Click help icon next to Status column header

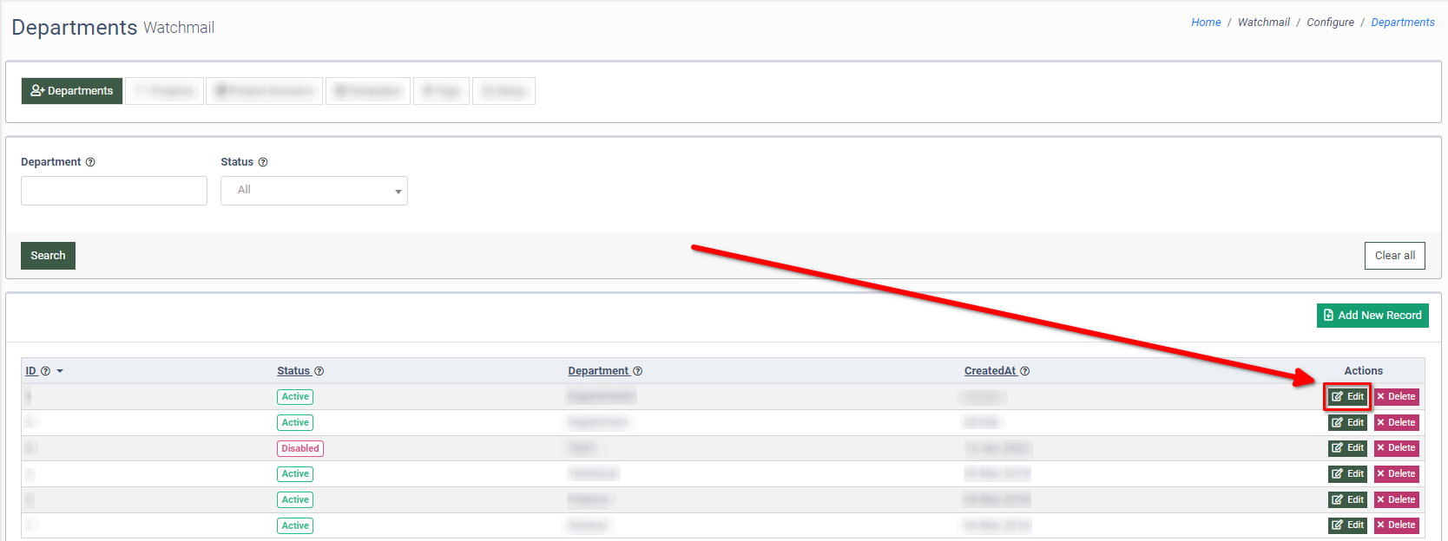click(319, 371)
